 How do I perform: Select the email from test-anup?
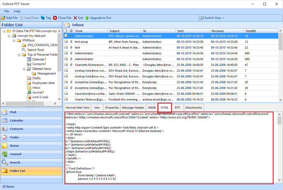(x=171, y=42)
